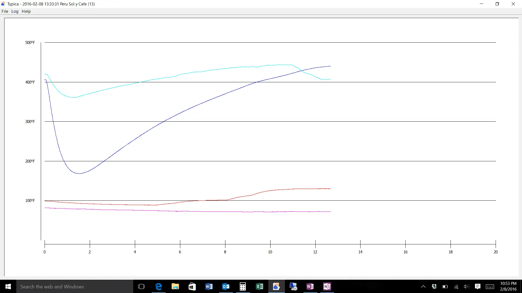The width and height of the screenshot is (522, 293).
Task: Expand the hidden system tray icons chevron
Action: coord(423,286)
